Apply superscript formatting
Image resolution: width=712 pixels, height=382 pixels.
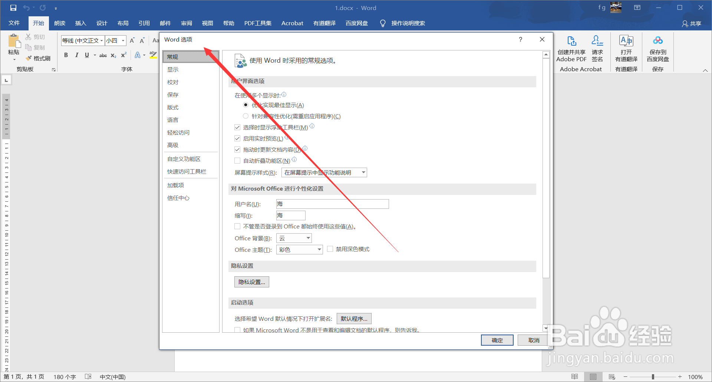(x=124, y=55)
